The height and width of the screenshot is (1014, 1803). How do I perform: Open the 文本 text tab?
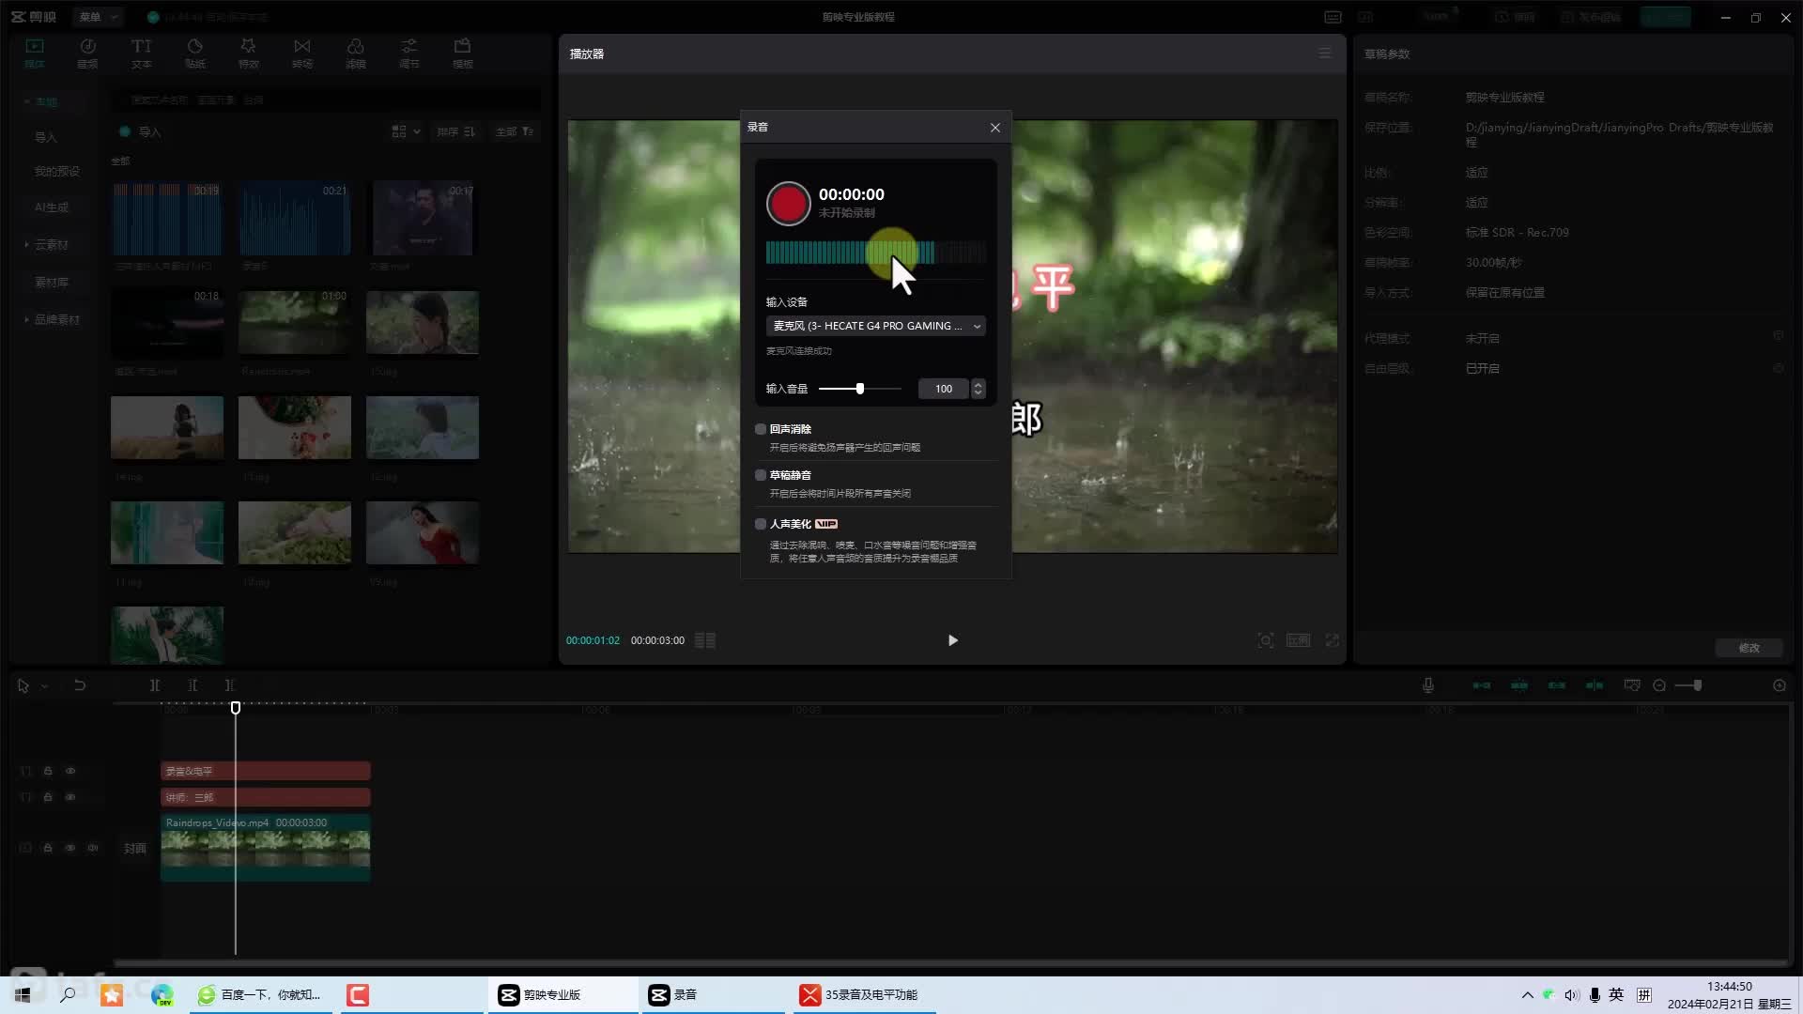pos(141,54)
